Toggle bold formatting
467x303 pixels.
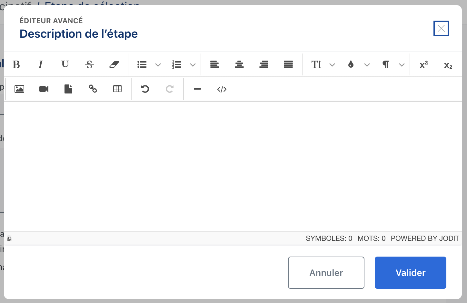[x=16, y=64]
